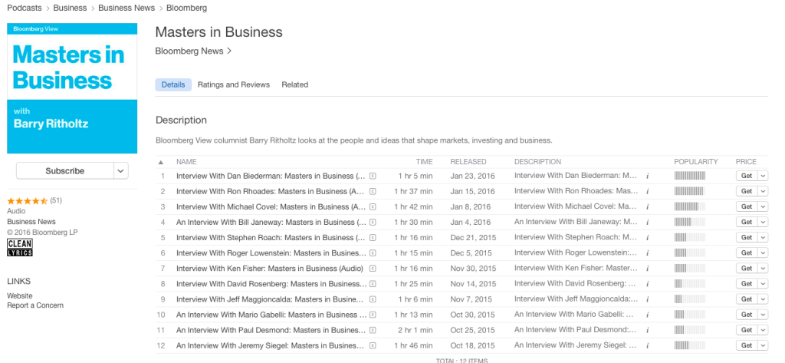Click clean badge on Stephen Roach row
Screen dimensions: 785x363
(373, 238)
